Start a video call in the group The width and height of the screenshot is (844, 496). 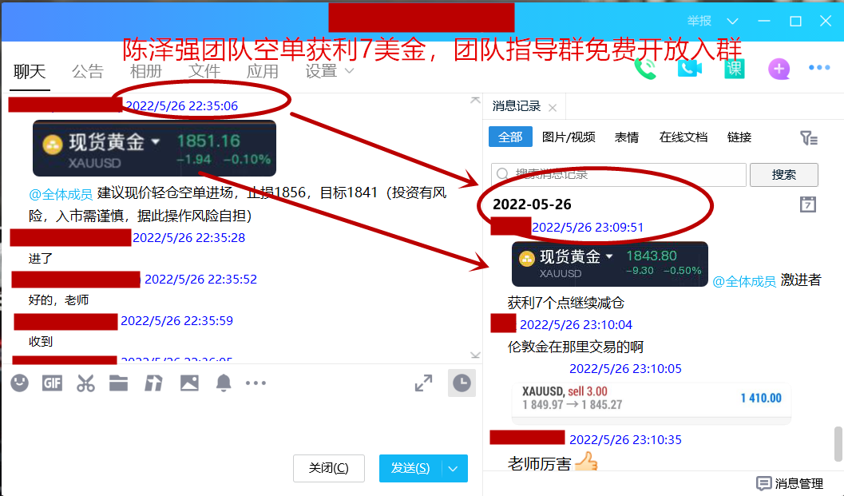(689, 69)
